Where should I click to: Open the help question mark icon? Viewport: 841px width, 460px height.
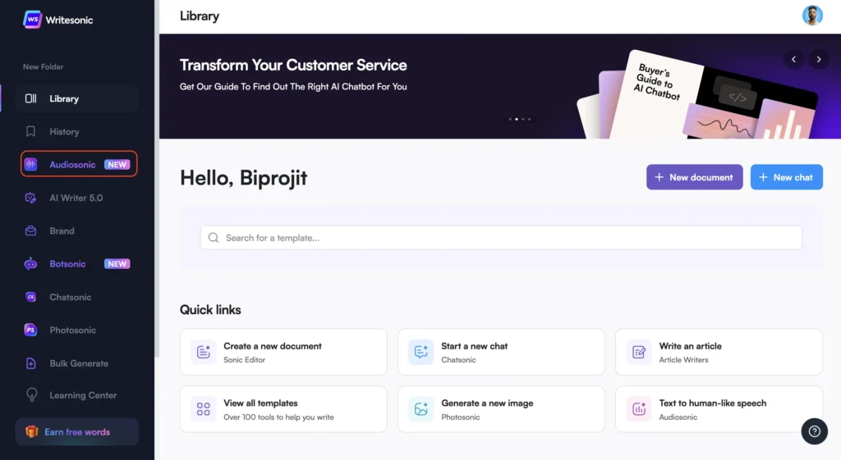814,431
